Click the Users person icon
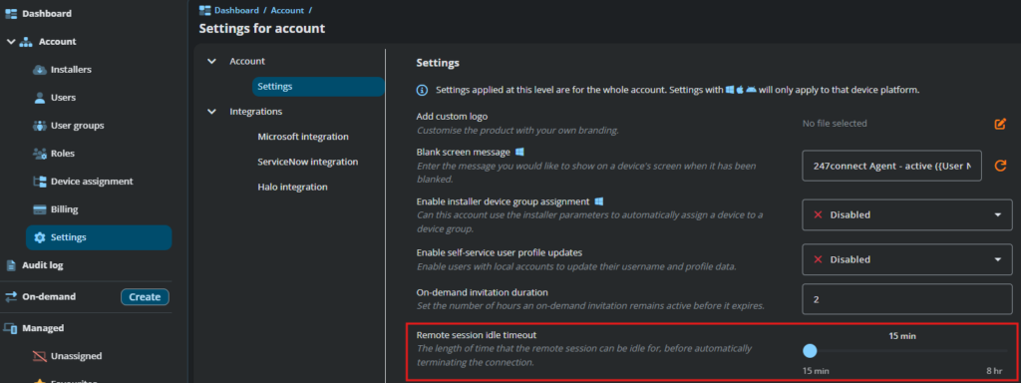1021x383 pixels. click(x=39, y=98)
